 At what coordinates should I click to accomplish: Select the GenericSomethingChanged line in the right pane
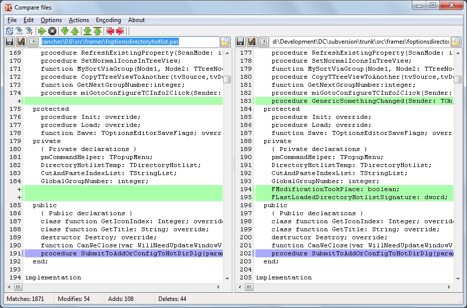click(354, 101)
